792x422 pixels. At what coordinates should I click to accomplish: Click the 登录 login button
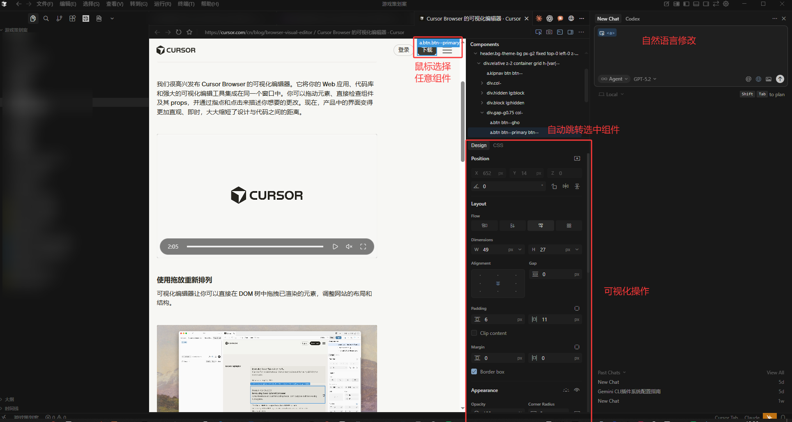404,50
